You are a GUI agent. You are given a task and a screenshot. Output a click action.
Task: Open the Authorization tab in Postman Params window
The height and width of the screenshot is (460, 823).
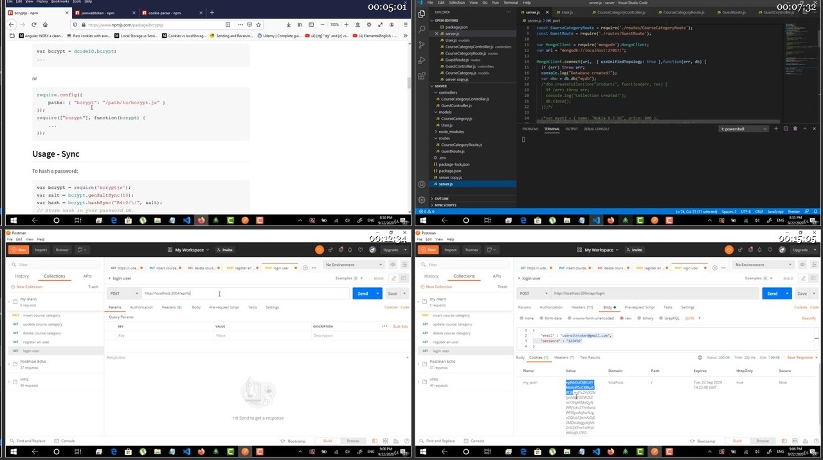tap(141, 307)
